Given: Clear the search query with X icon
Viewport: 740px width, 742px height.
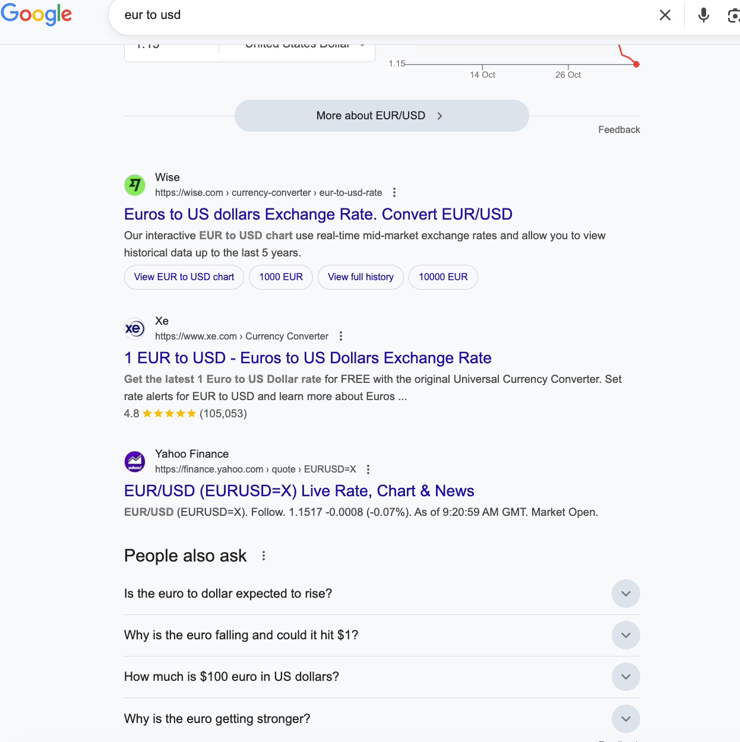Looking at the screenshot, I should point(665,15).
